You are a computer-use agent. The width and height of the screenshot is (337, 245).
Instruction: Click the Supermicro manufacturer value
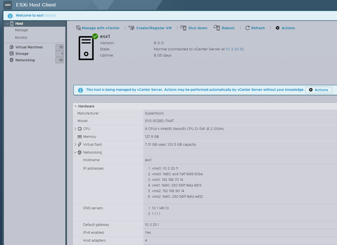click(x=154, y=113)
